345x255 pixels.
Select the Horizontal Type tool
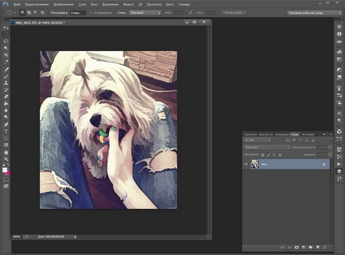(6, 130)
